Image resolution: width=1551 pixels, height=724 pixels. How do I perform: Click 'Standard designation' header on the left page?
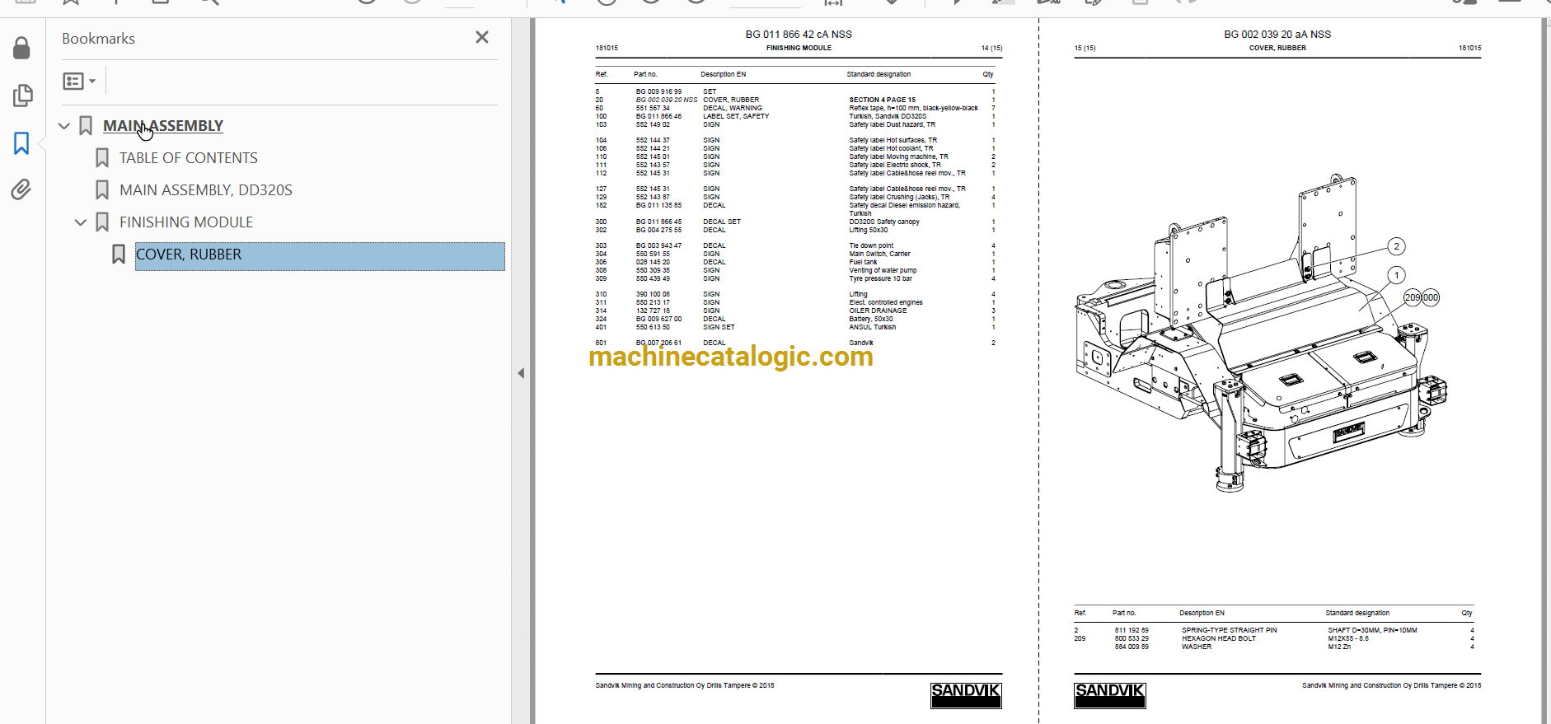pos(879,74)
